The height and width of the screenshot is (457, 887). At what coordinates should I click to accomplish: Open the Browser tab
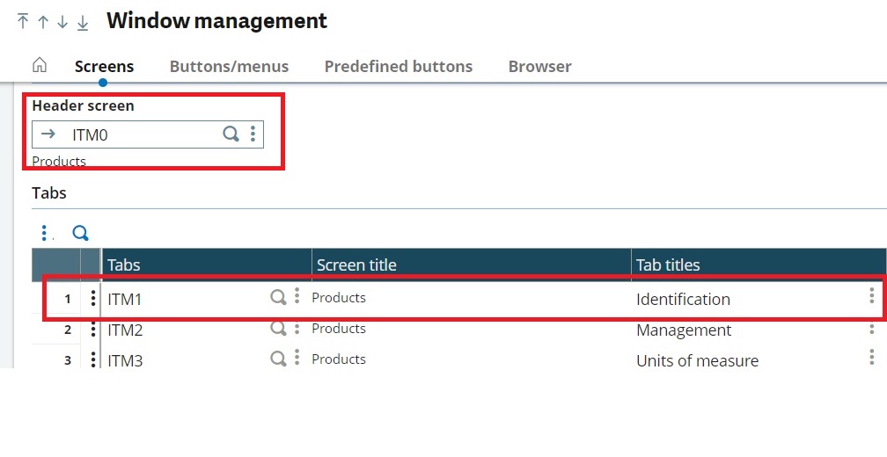pos(539,66)
